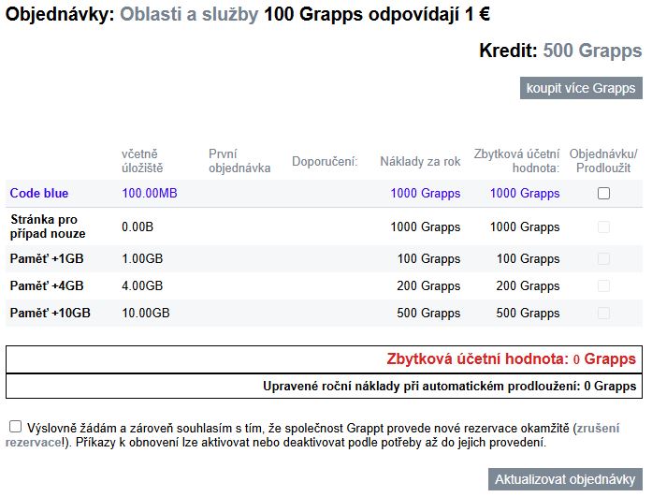
Task: Open 'Oblasti a služby' heading link
Action: coord(189,14)
